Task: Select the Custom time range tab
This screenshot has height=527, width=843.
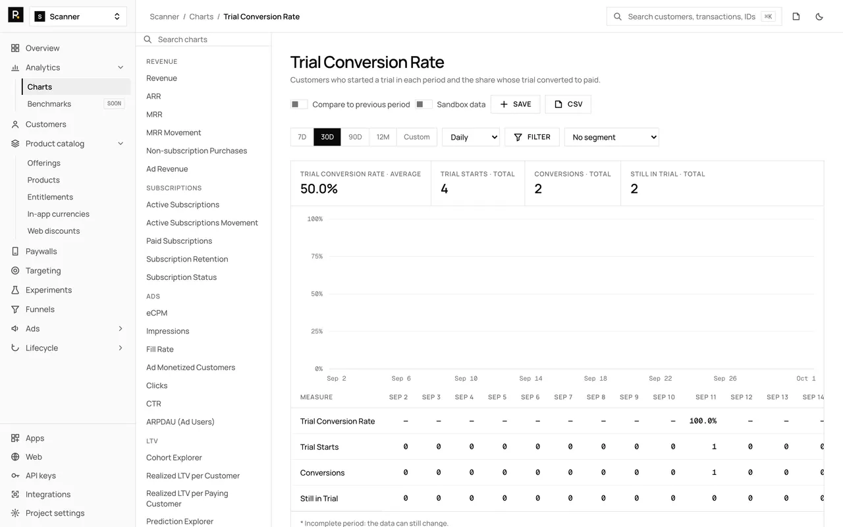Action: point(417,137)
